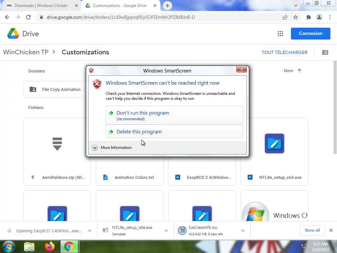This screenshot has height=253, width=337.
Task: Click the Chrome taskbar icon
Action: (69, 246)
